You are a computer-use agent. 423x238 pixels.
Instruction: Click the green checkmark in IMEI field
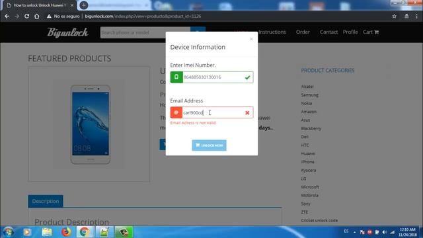point(247,77)
